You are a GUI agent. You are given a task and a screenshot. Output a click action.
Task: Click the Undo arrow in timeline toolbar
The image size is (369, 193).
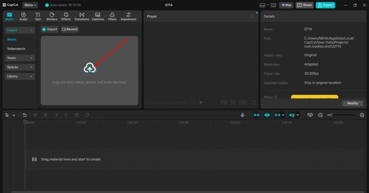point(25,115)
